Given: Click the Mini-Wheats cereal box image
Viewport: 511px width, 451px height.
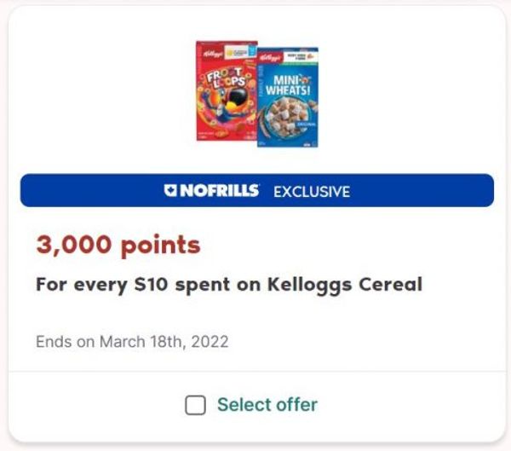Looking at the screenshot, I should coord(288,97).
